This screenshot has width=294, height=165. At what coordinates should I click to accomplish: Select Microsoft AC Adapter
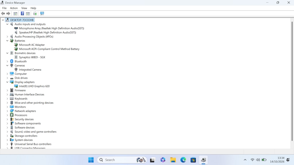click(32, 45)
